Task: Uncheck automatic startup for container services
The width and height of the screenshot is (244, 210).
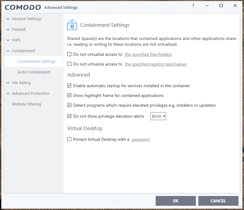Action: click(69, 86)
